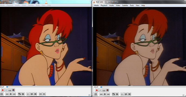Viewport: 186px width, 97px height.
Task: Open Tools menu in title03.mkv window
Action: 38,5
